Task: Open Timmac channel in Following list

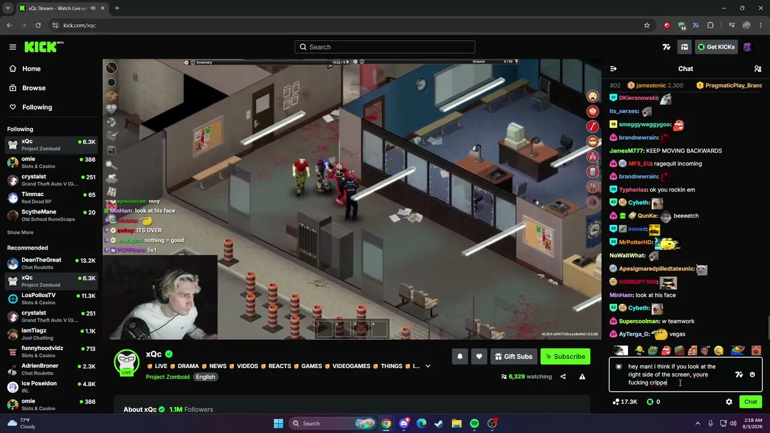Action: [x=51, y=198]
